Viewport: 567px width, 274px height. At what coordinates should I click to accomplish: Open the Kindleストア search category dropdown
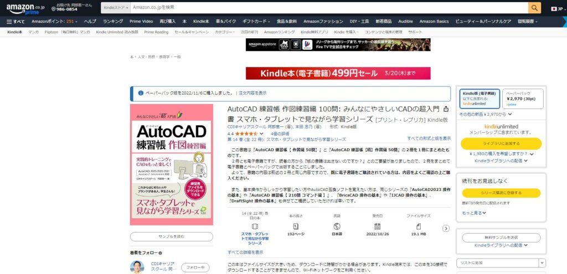(115, 7)
